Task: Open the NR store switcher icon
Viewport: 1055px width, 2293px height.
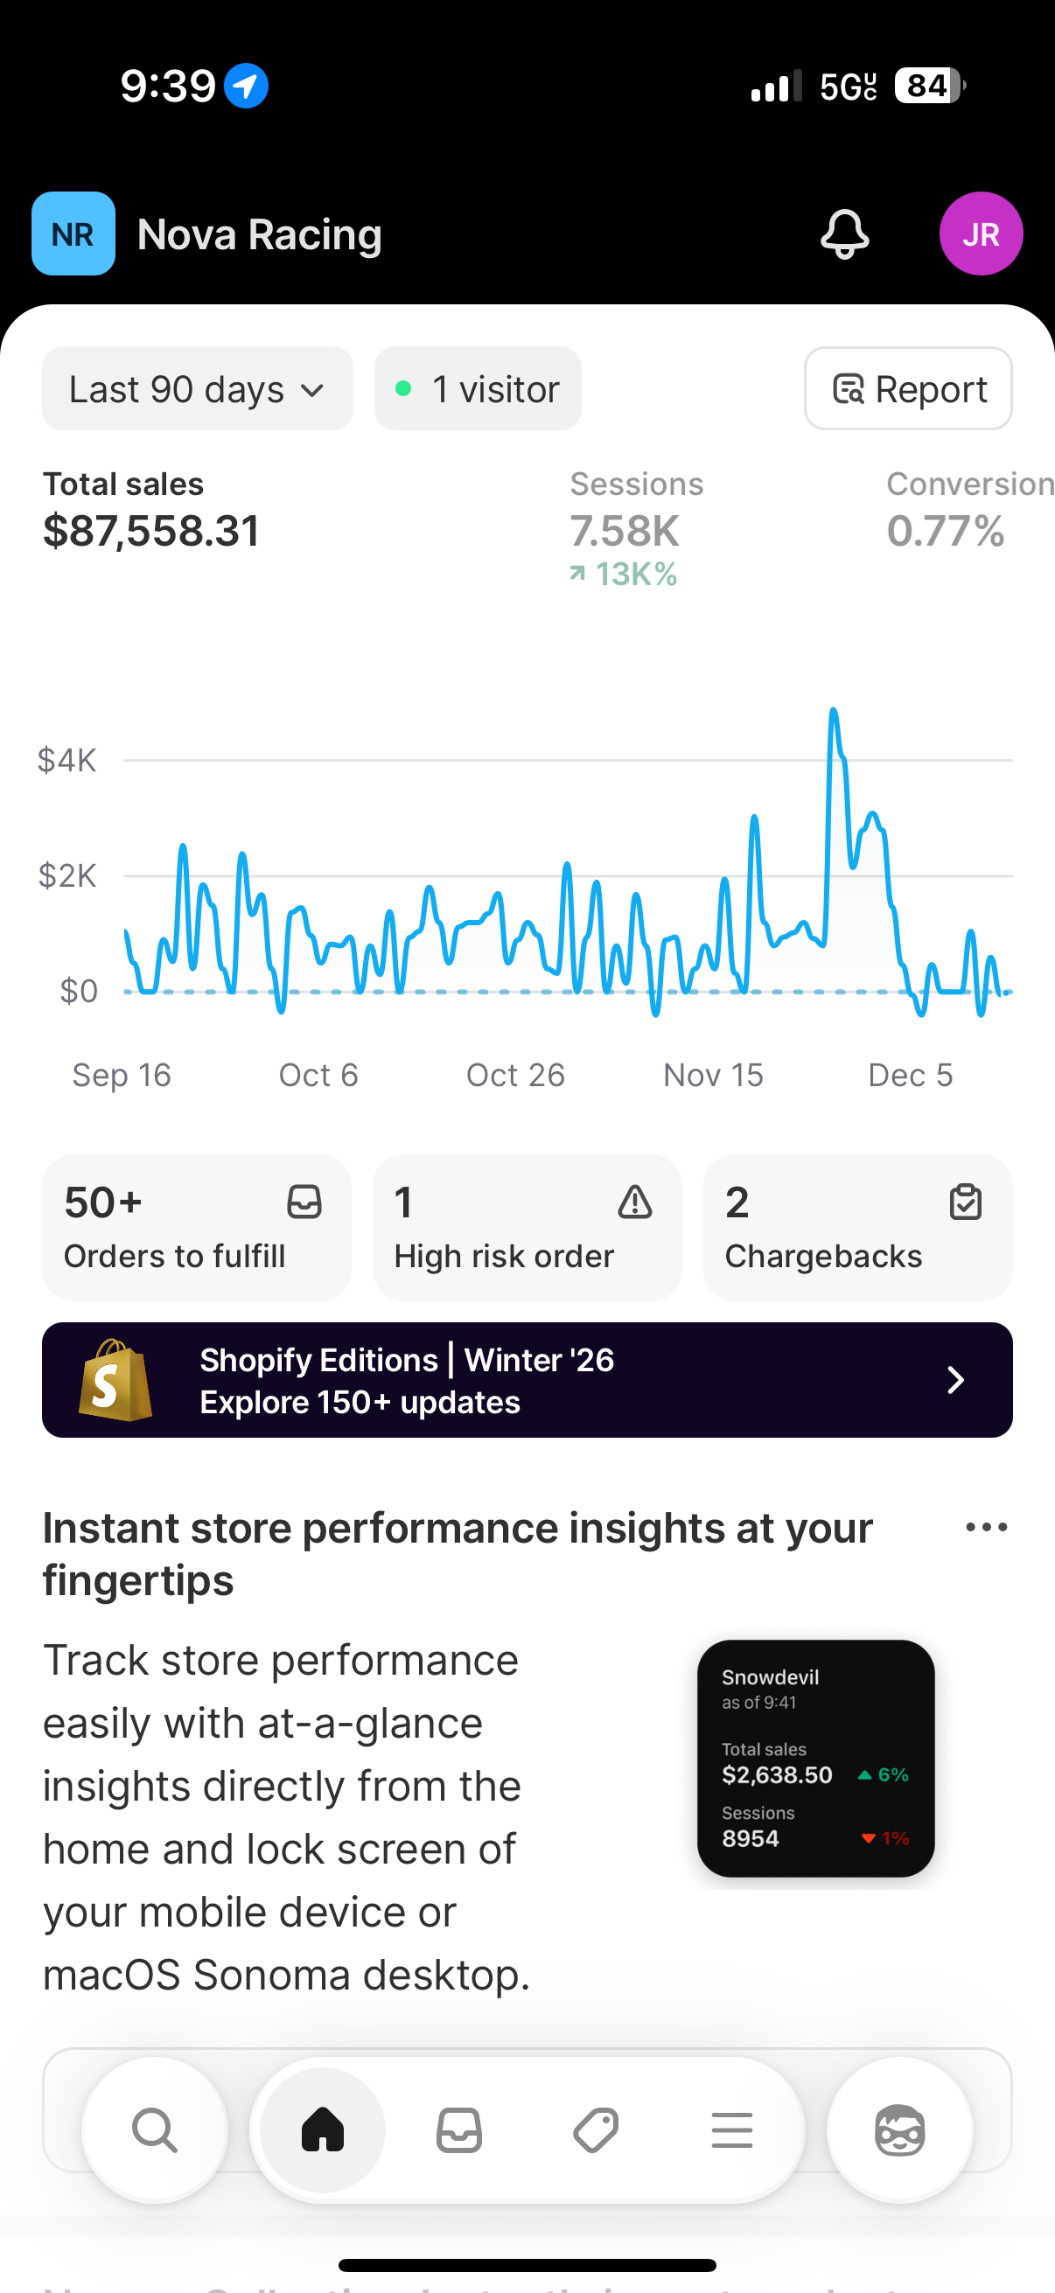Action: (73, 234)
